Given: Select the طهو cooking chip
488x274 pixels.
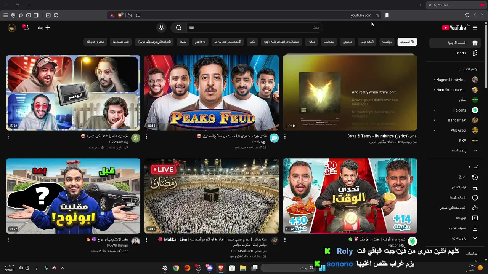Looking at the screenshot, I should [252, 42].
